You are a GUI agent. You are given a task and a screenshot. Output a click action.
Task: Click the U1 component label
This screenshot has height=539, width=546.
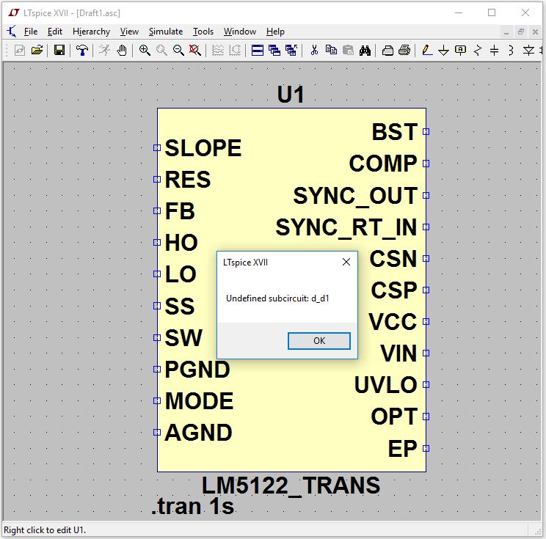point(291,95)
